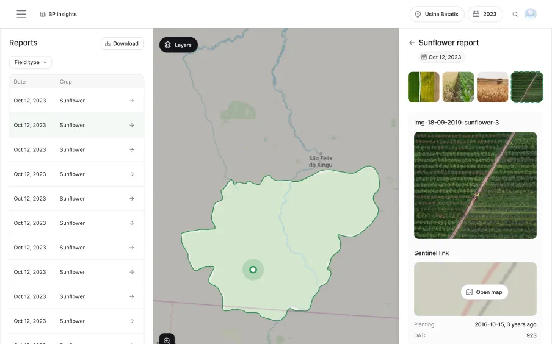Select the DAT value 923
The image size is (552, 344).
[531, 335]
